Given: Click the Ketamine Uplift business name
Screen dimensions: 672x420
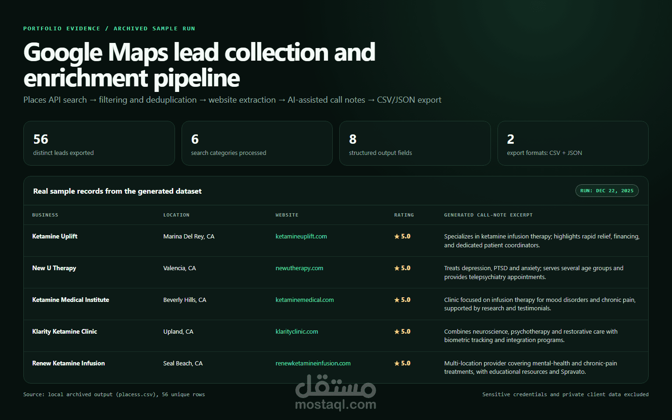Looking at the screenshot, I should click(55, 237).
